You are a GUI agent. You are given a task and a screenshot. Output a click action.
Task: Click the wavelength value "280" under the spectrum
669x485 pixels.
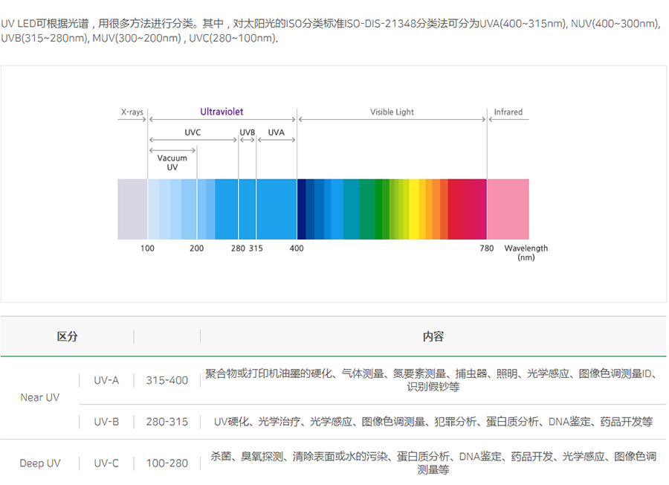[x=238, y=248]
